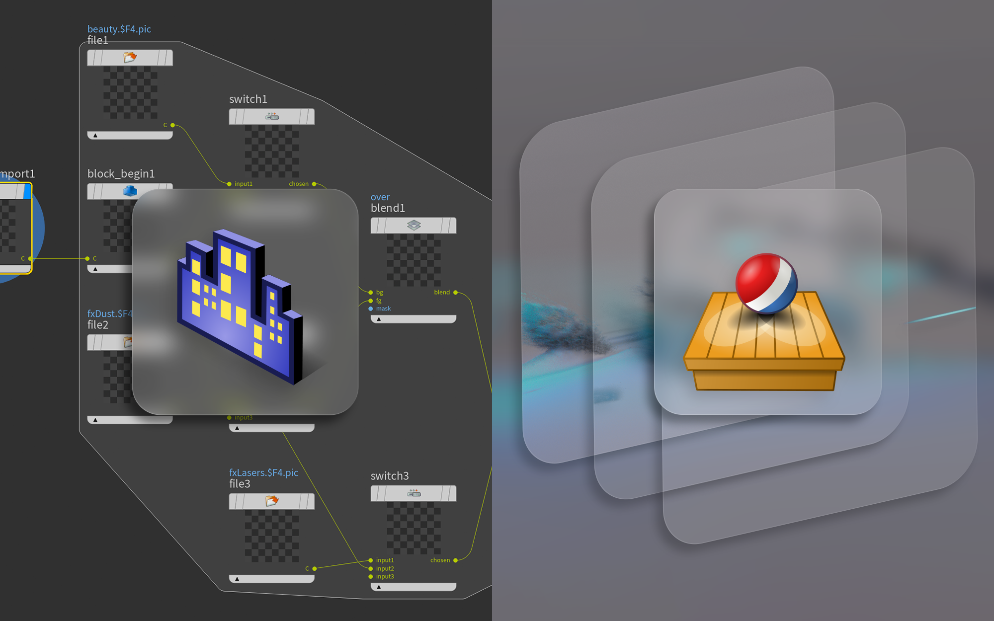Select the import1 node by its name
Image resolution: width=994 pixels, height=621 pixels.
[17, 174]
